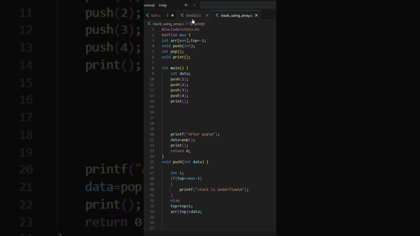The height and width of the screenshot is (236, 420).
Task: Click the 'if(top==max-1)' condition
Action: (x=186, y=179)
